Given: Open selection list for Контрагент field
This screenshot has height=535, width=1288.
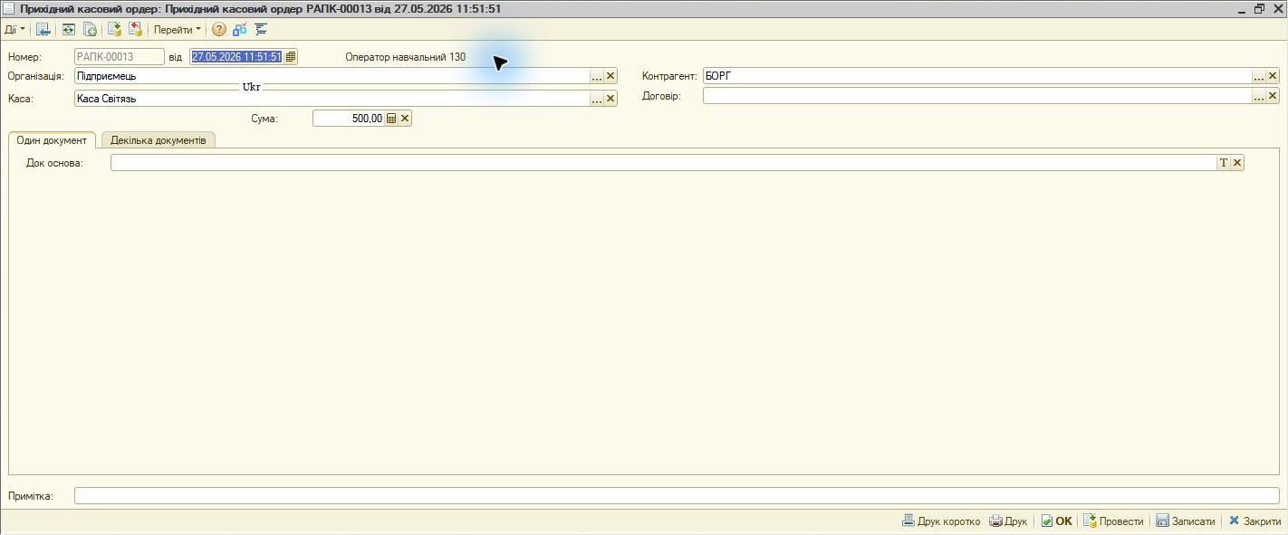Looking at the screenshot, I should click(x=1259, y=76).
